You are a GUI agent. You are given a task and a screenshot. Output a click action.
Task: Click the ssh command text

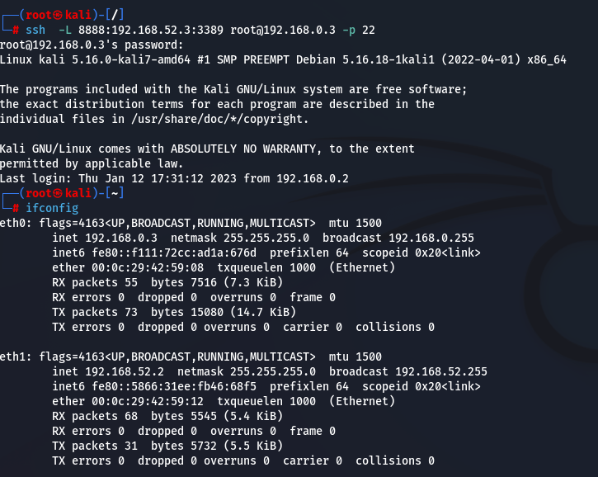click(x=35, y=30)
